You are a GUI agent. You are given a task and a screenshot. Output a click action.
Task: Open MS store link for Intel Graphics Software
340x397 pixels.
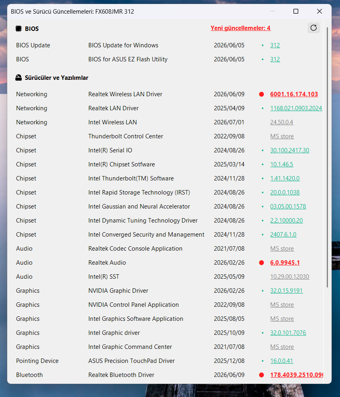pyautogui.click(x=282, y=319)
